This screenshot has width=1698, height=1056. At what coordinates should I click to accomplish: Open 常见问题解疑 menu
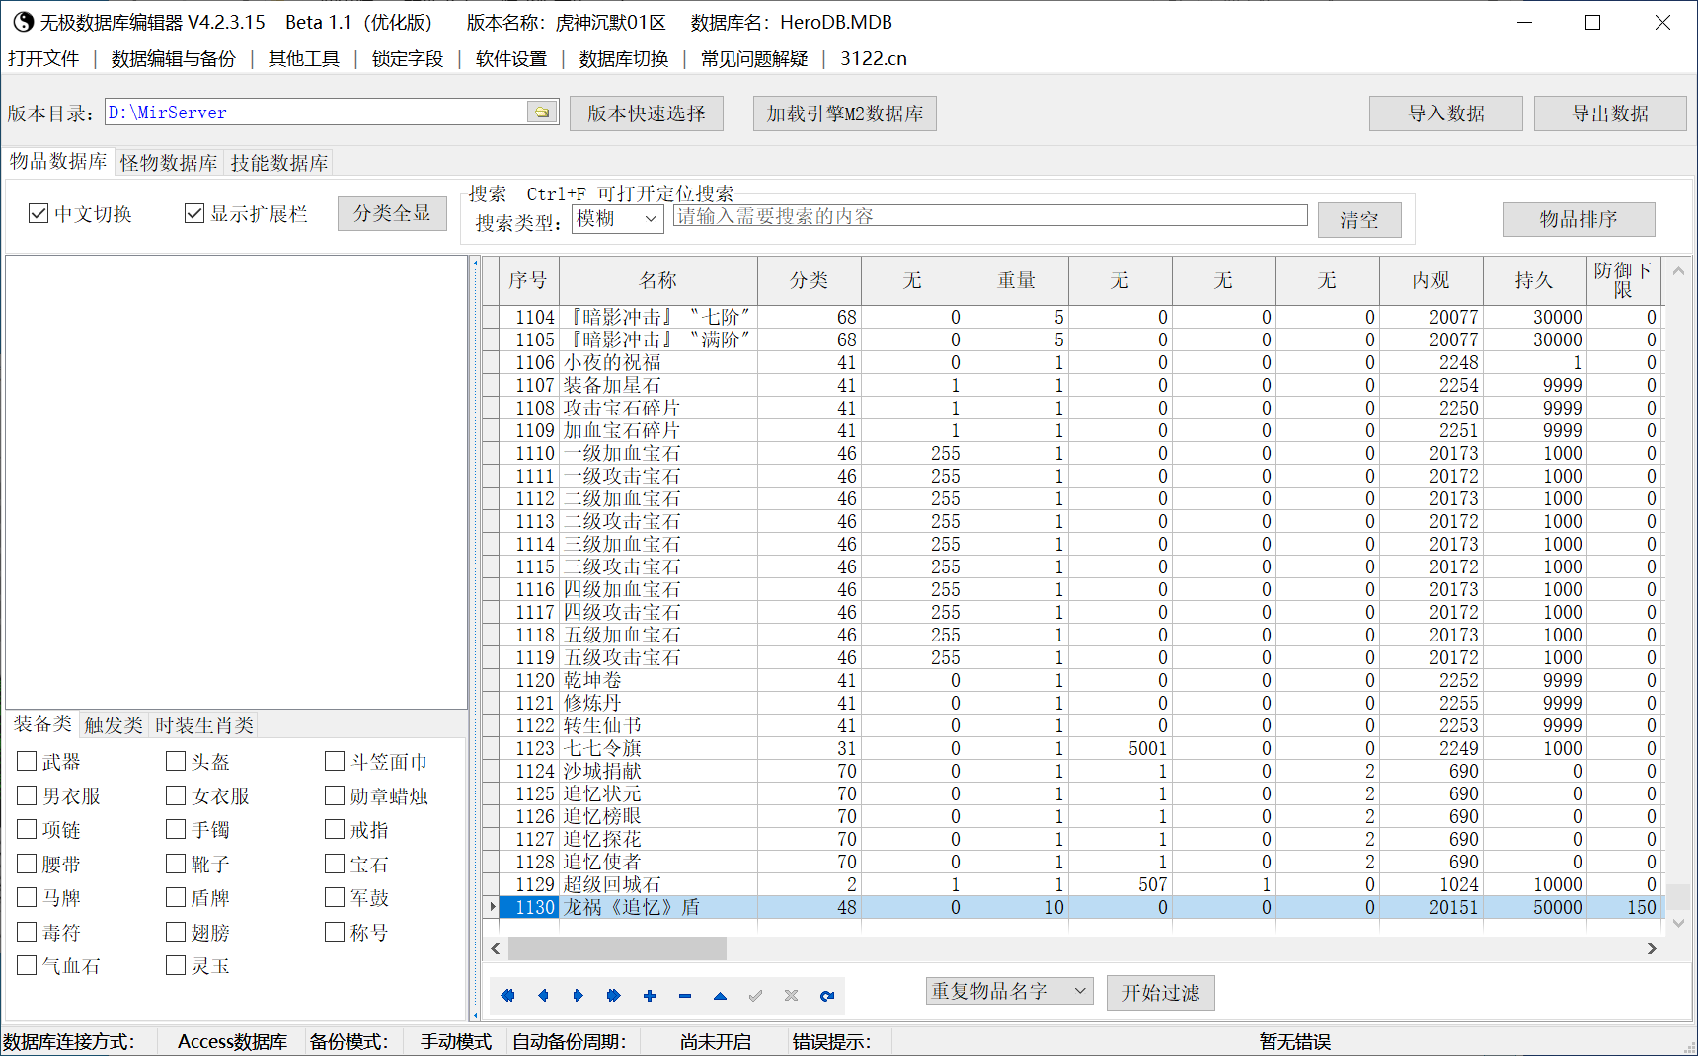[754, 59]
